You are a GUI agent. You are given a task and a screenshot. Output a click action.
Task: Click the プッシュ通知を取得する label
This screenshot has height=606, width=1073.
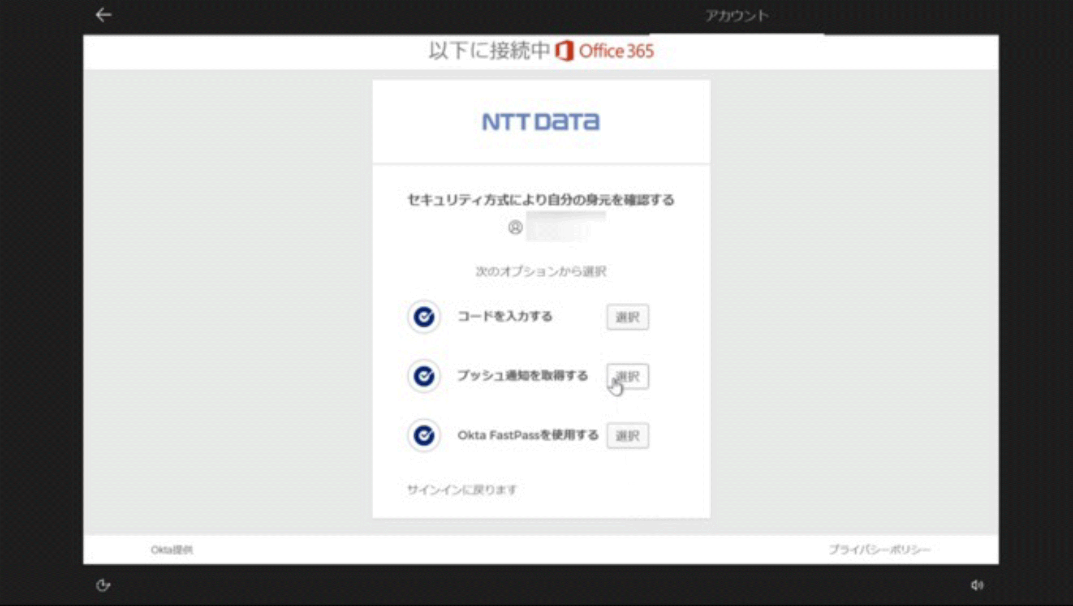(522, 375)
